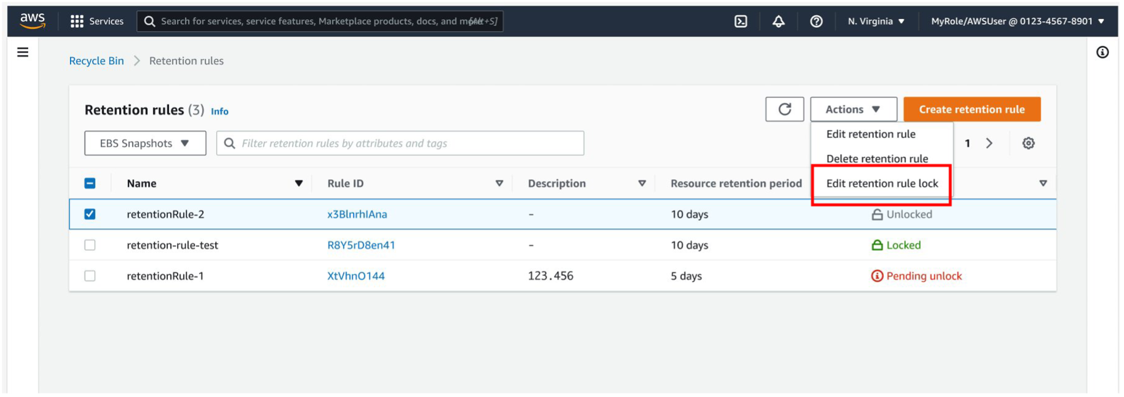Go to next page arrow
This screenshot has width=1124, height=397.
pyautogui.click(x=989, y=143)
